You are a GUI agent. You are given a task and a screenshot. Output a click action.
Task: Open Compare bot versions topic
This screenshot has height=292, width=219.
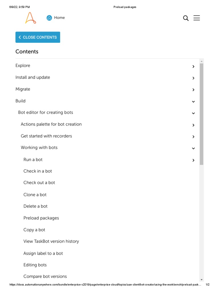pyautogui.click(x=45, y=276)
